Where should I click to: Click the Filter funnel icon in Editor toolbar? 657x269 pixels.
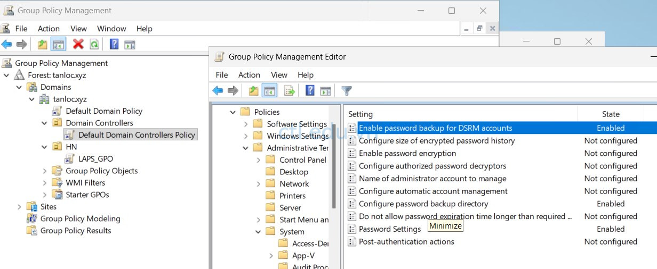(347, 91)
